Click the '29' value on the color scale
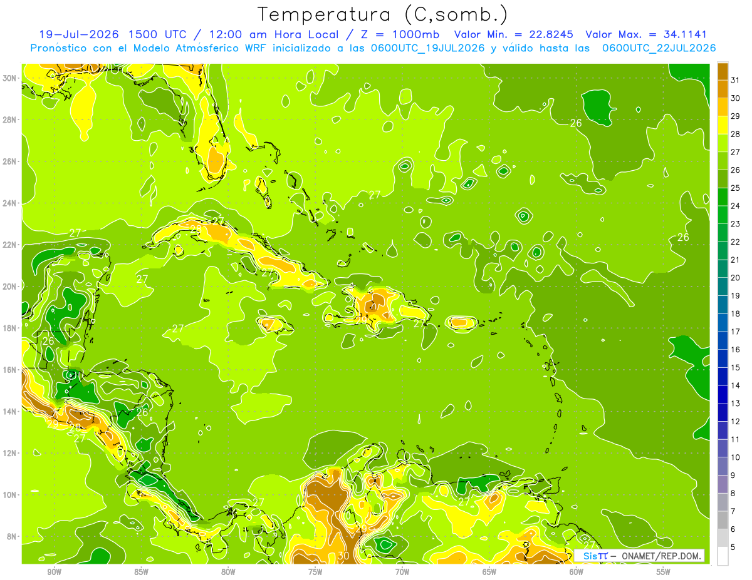 (x=736, y=116)
